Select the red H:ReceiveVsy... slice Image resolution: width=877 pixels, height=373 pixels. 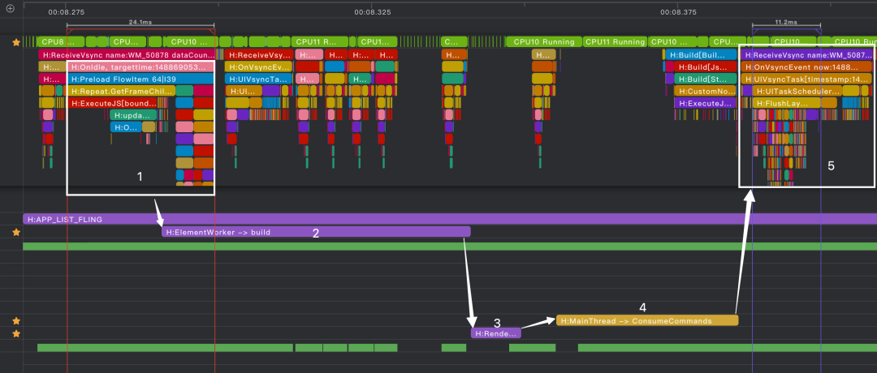coord(258,54)
